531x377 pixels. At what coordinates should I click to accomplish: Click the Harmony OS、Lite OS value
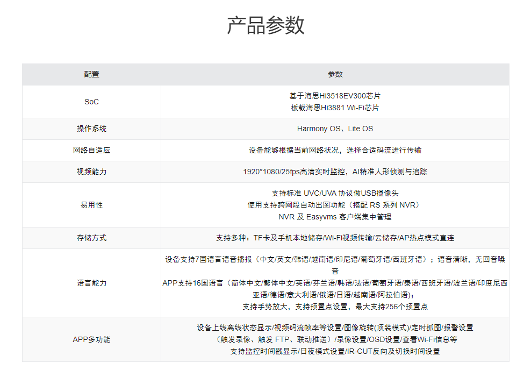point(333,129)
